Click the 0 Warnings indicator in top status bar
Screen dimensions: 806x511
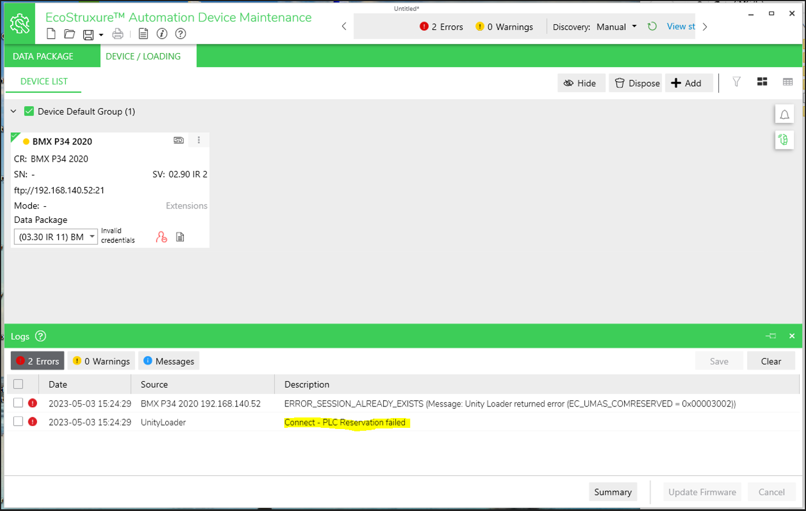pos(504,27)
